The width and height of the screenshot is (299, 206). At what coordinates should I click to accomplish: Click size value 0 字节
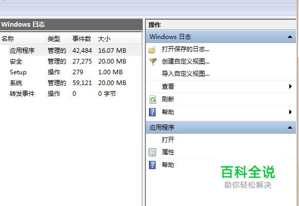click(x=107, y=94)
